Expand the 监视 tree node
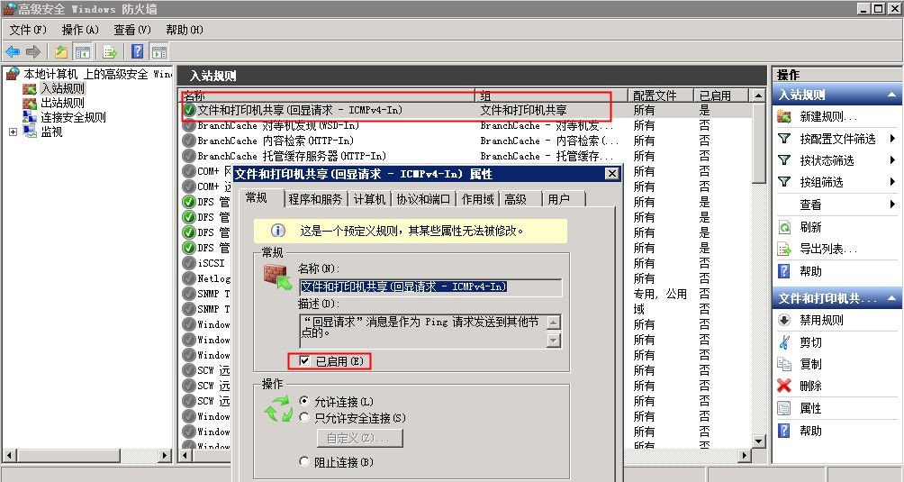This screenshot has width=904, height=482. (13, 132)
